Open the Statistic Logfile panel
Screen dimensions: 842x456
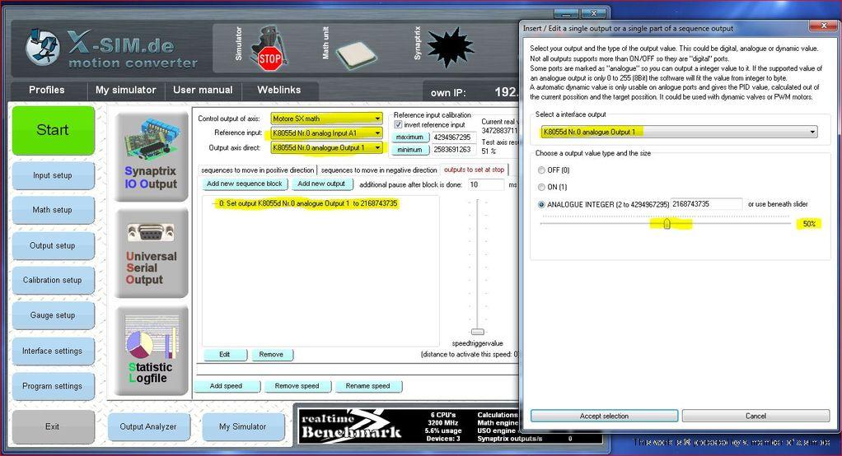[151, 349]
